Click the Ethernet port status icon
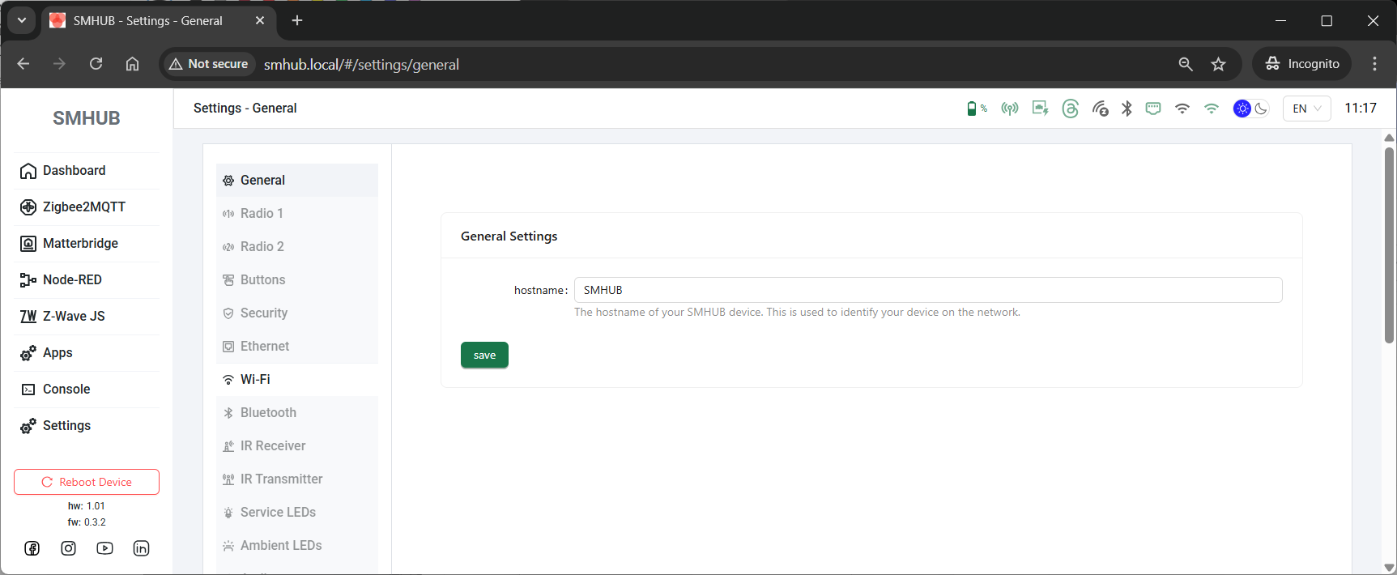 1153,109
